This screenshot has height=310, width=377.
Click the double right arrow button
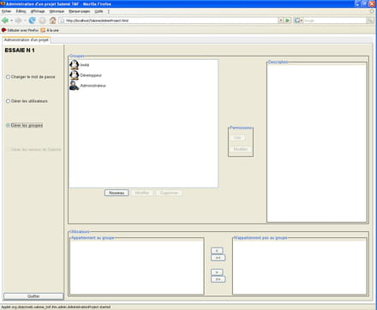pyautogui.click(x=218, y=279)
